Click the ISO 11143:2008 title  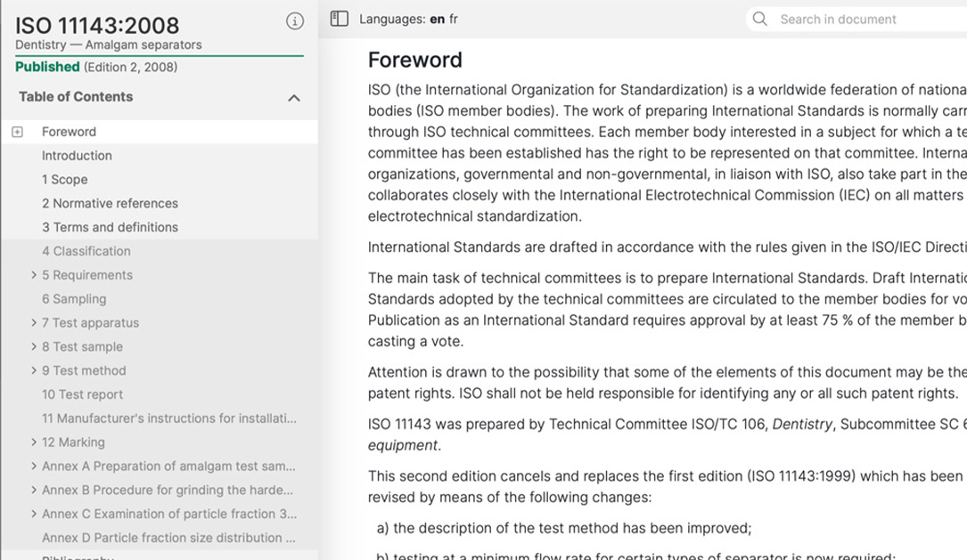[97, 25]
